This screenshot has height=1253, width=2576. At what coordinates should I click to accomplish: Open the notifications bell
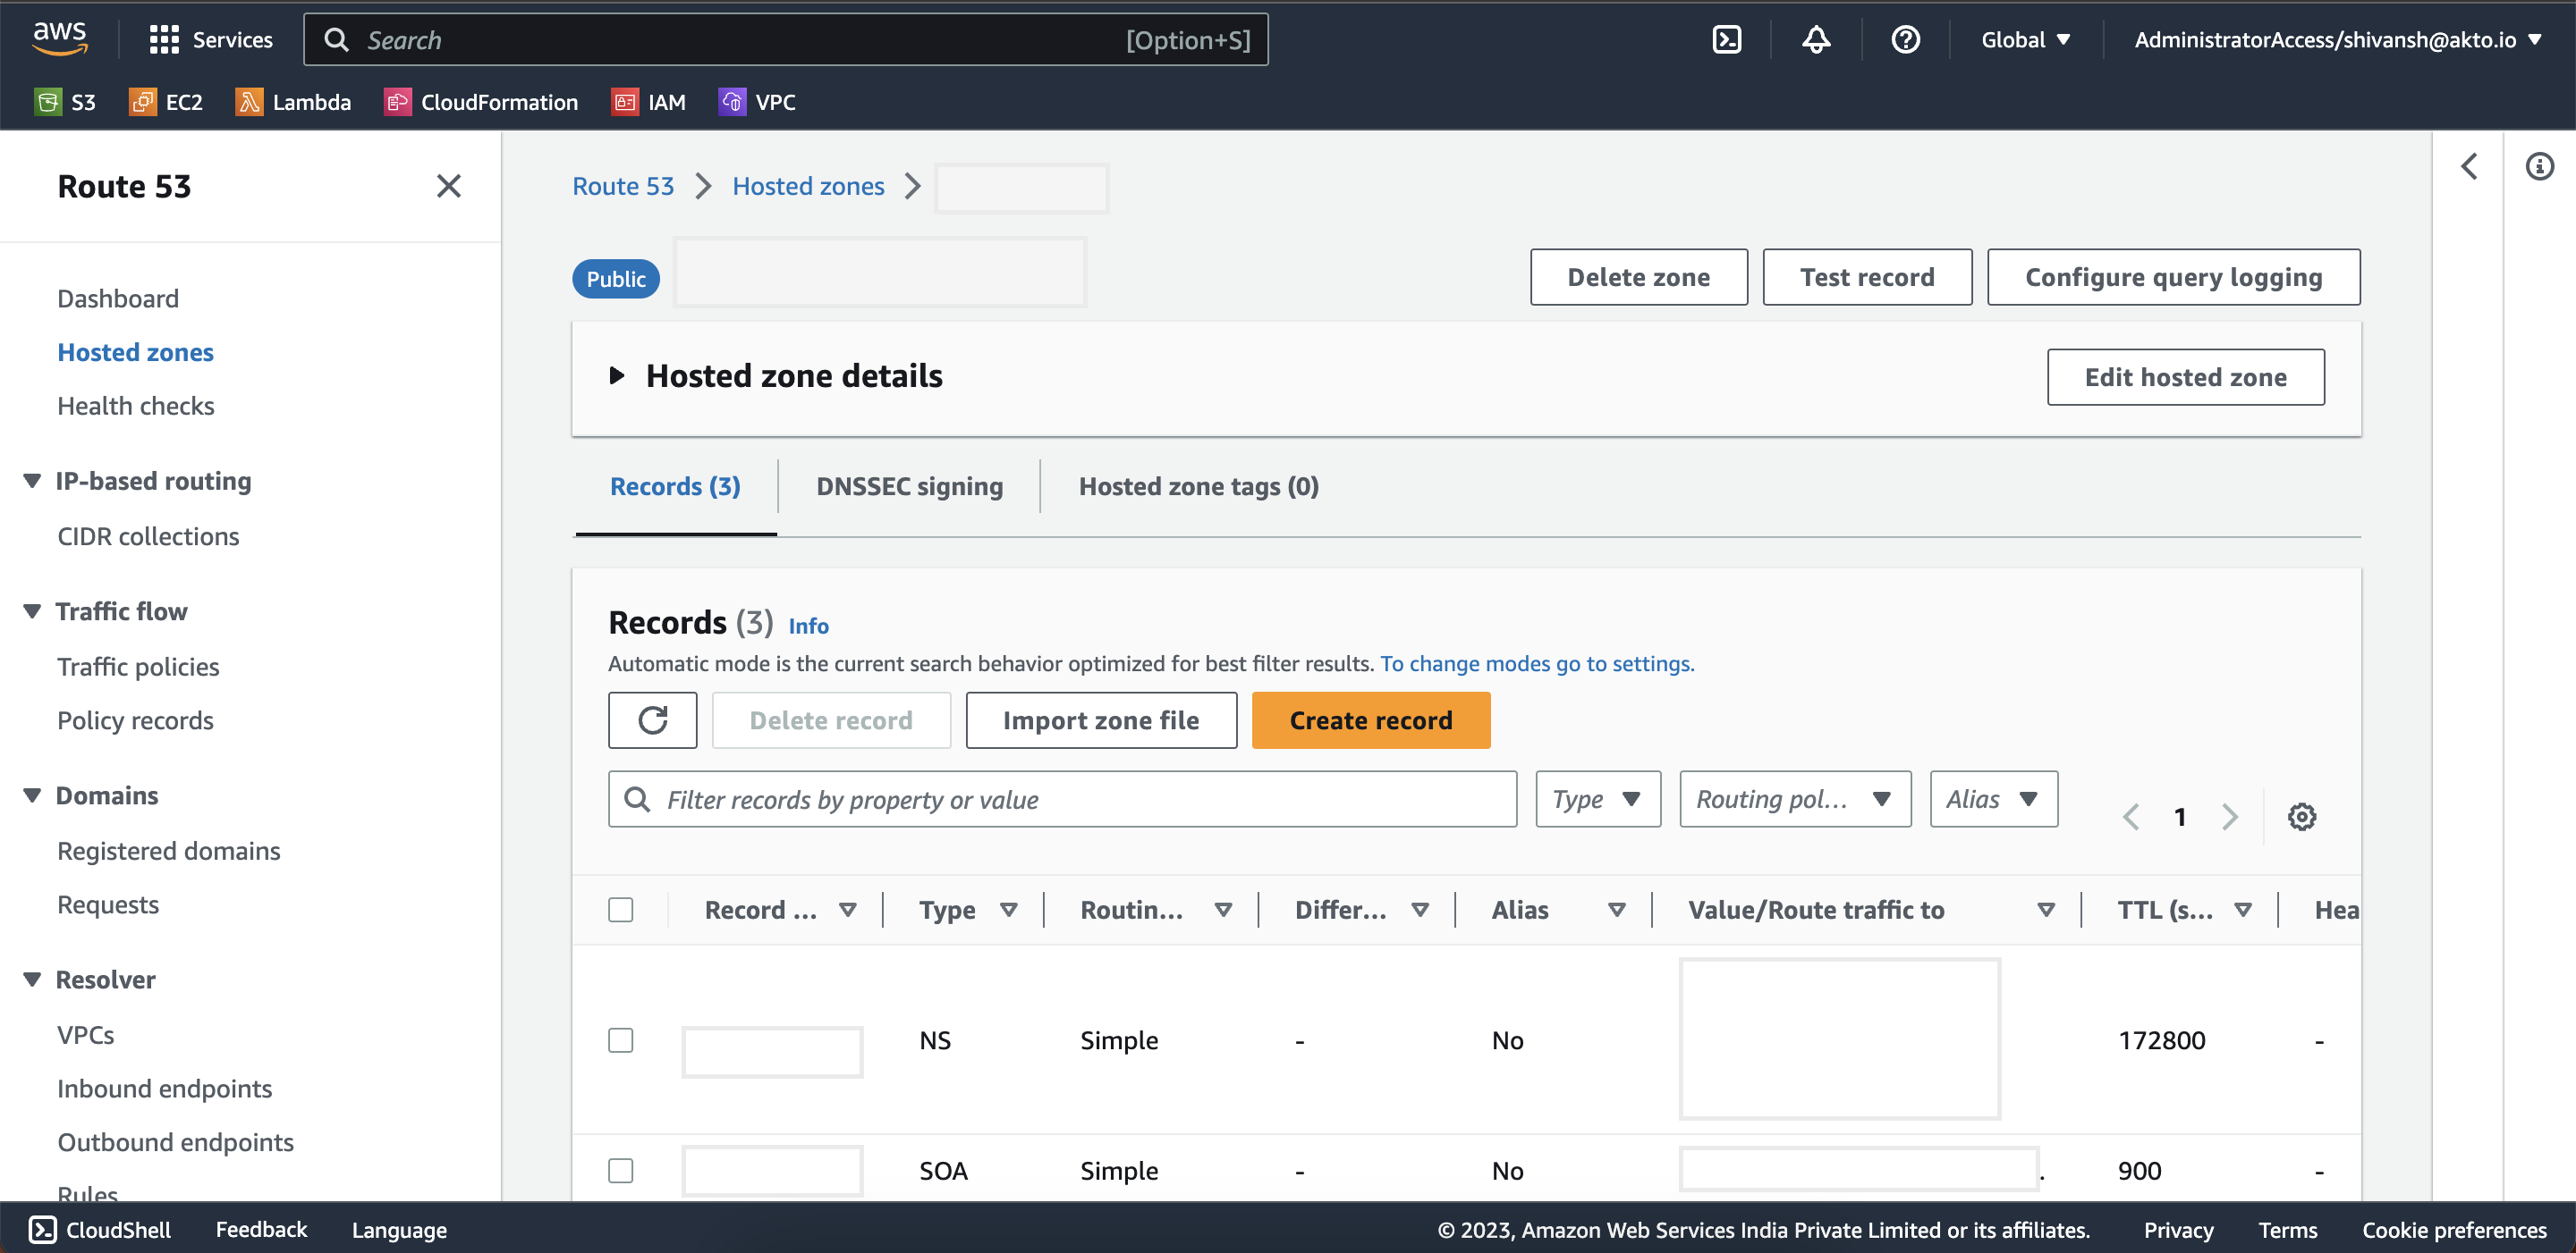point(1816,39)
